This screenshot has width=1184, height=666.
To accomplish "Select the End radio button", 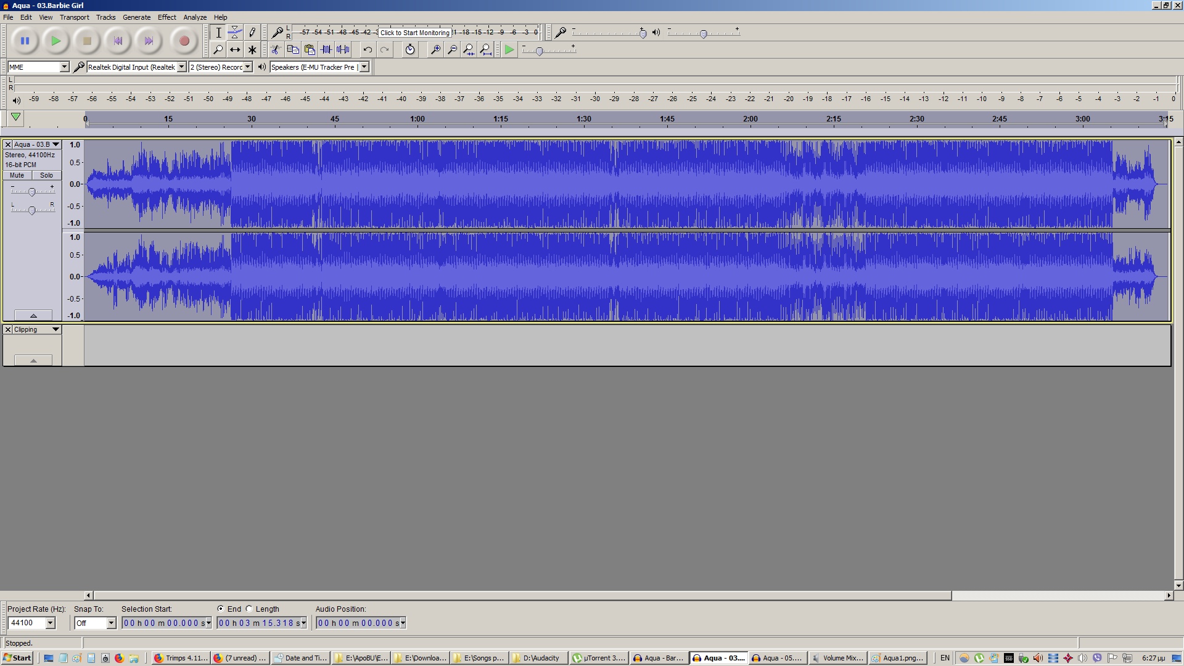I will coord(220,609).
